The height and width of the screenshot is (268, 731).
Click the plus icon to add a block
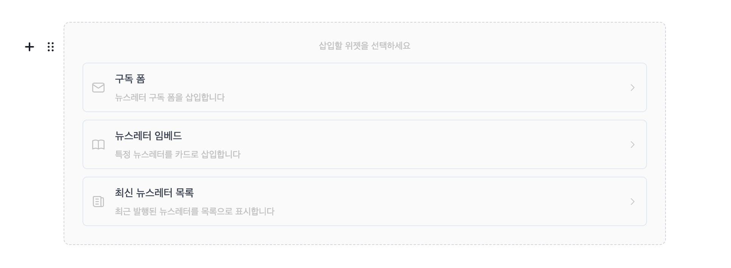point(30,47)
